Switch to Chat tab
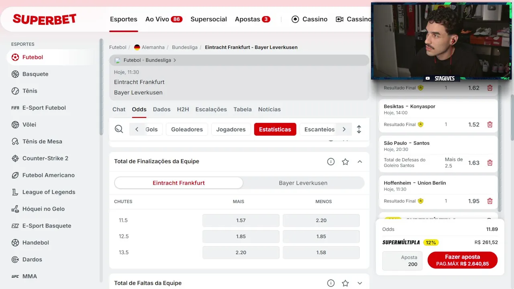The height and width of the screenshot is (289, 514). tap(119, 109)
